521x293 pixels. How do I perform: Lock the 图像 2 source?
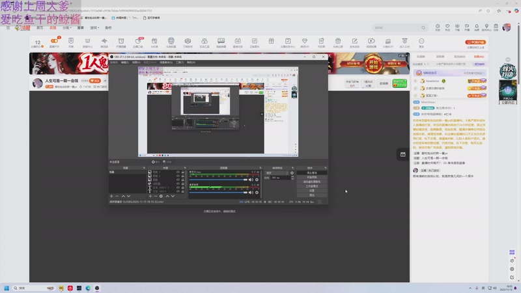pyautogui.click(x=182, y=176)
